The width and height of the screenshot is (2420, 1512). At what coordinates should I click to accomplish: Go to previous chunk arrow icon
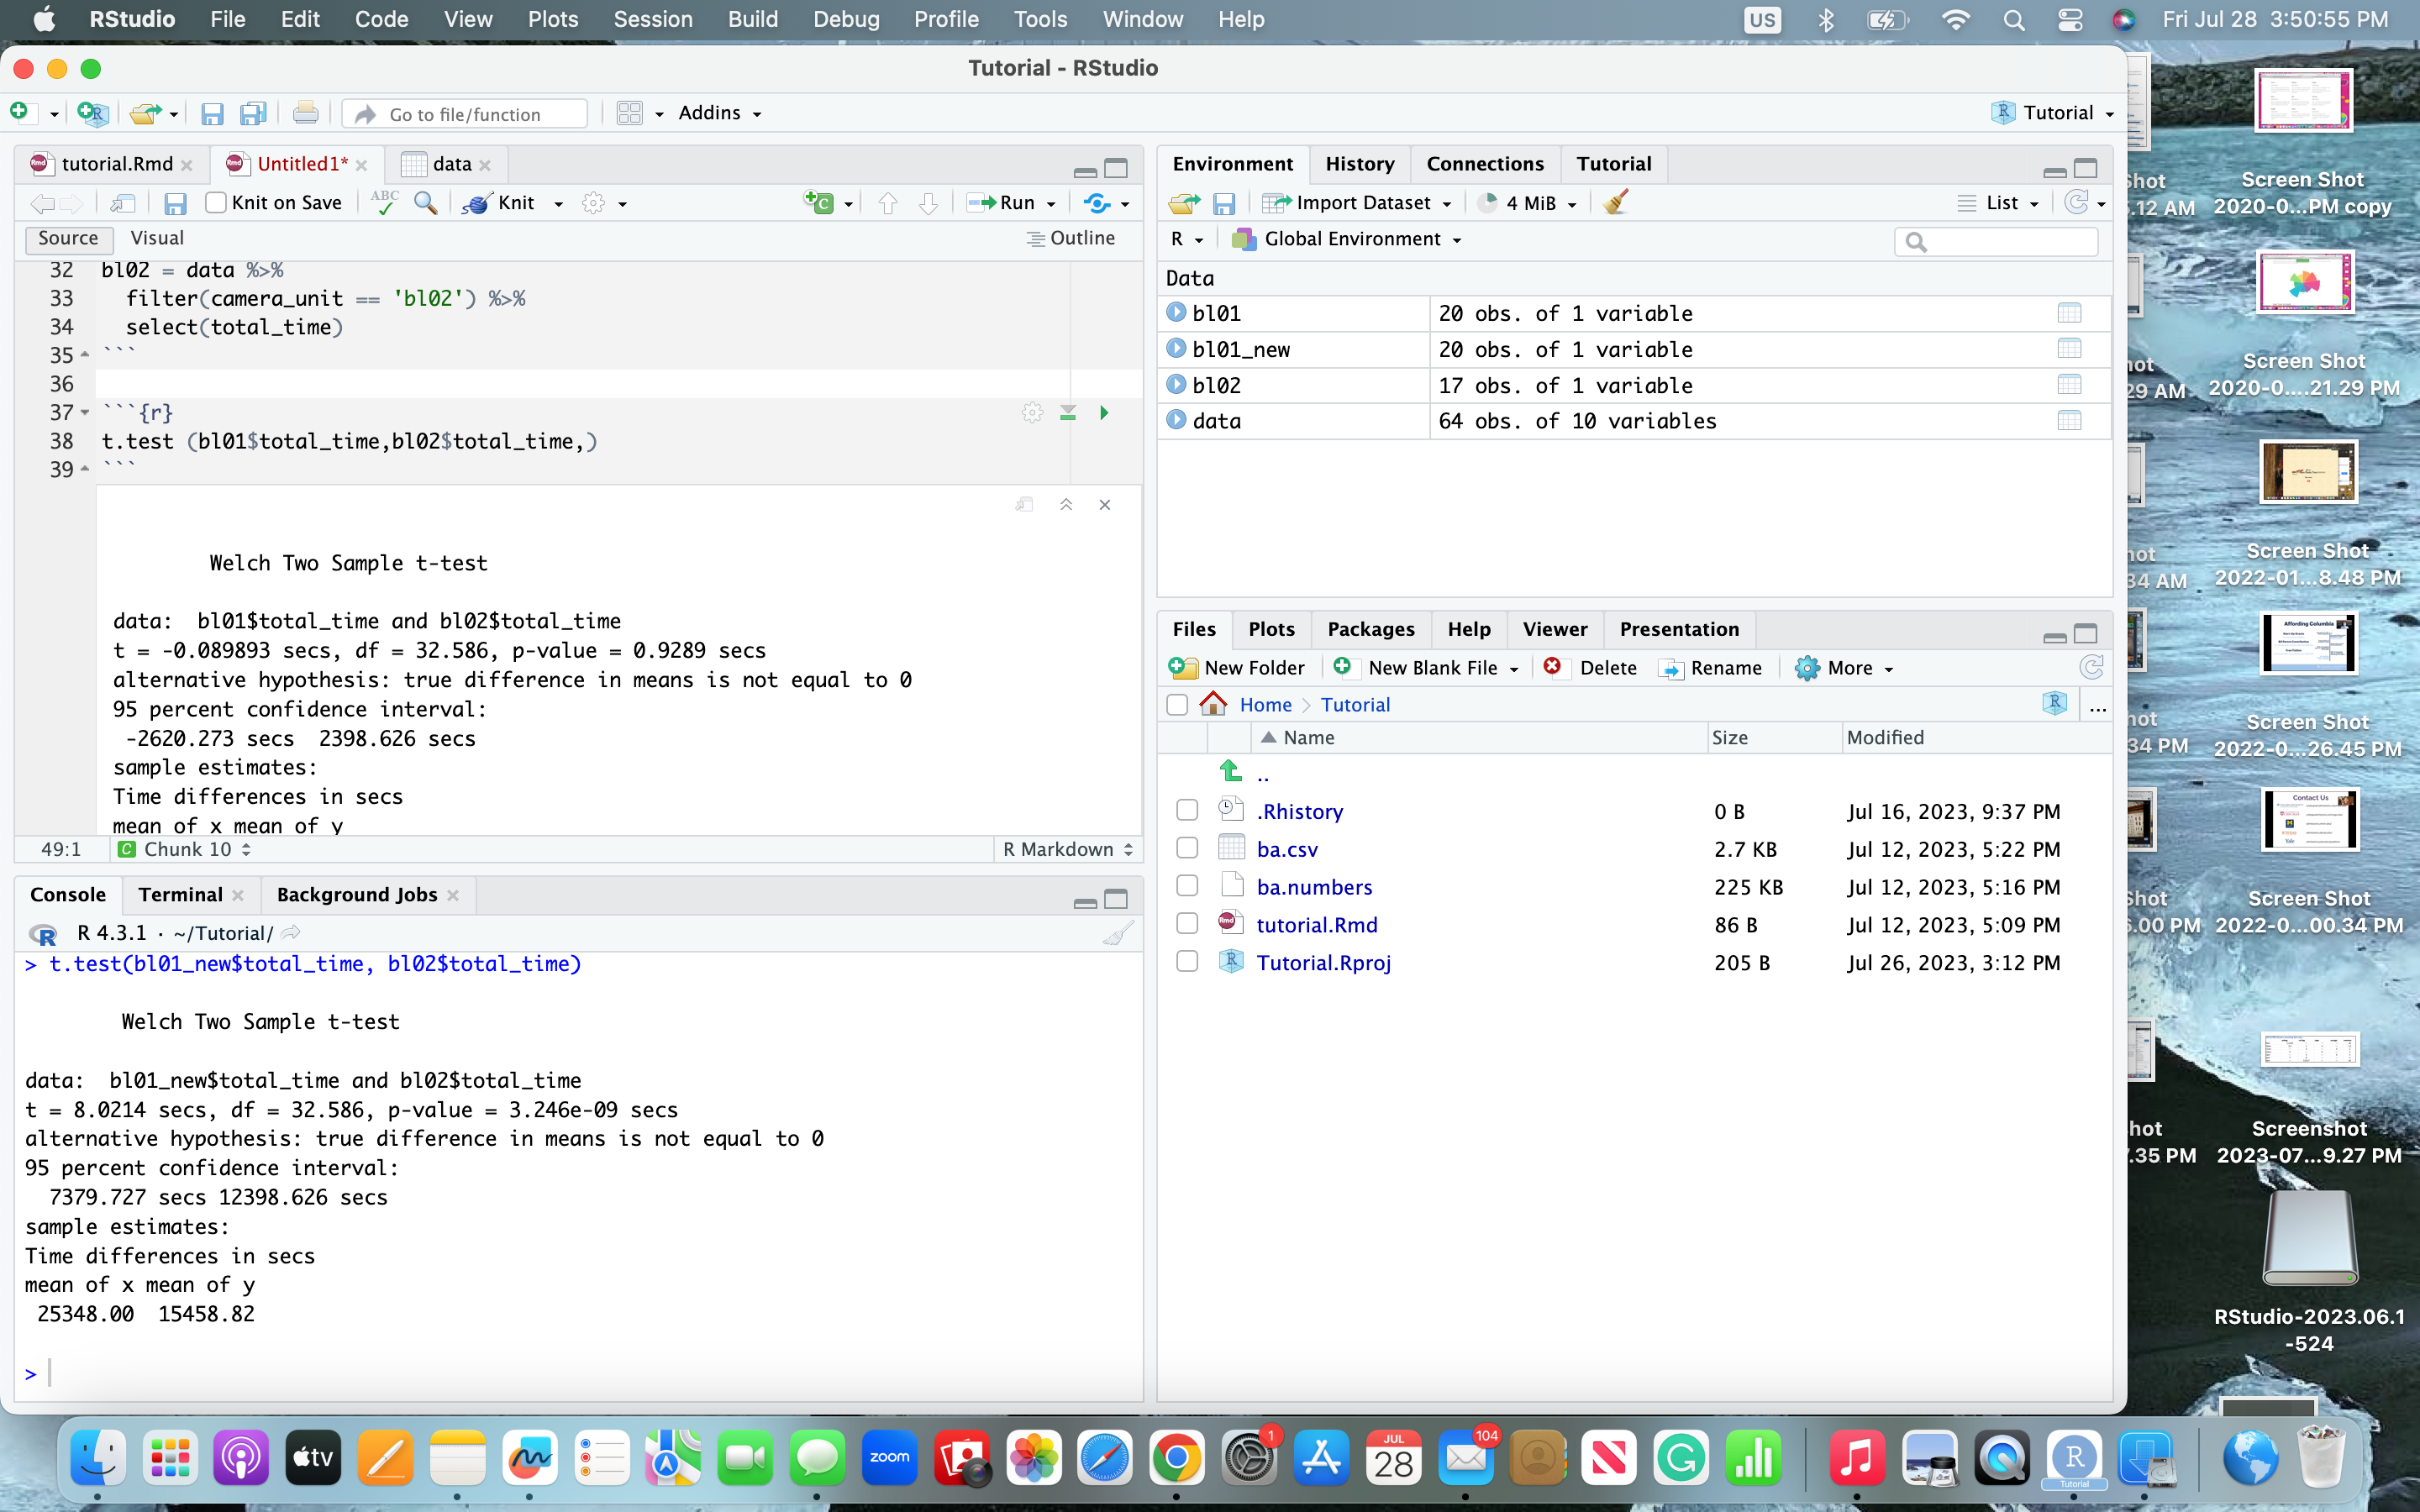tap(888, 203)
